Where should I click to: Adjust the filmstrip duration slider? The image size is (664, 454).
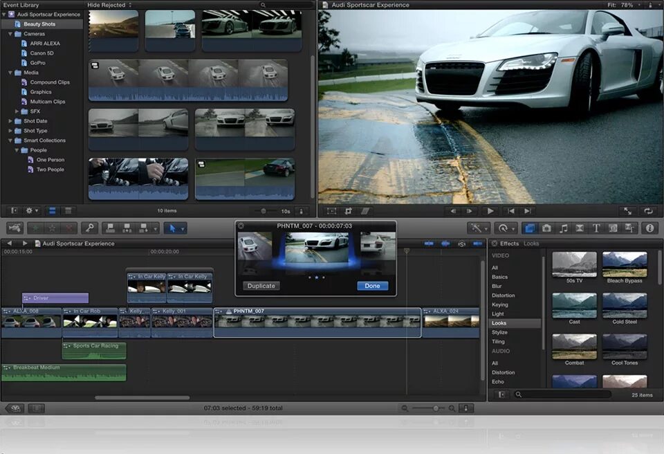(264, 211)
